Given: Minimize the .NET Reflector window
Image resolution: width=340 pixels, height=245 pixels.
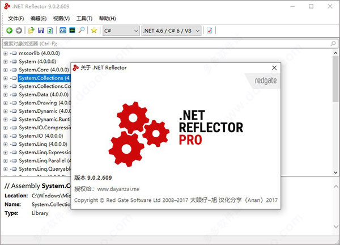Looking at the screenshot, I should coord(292,6).
